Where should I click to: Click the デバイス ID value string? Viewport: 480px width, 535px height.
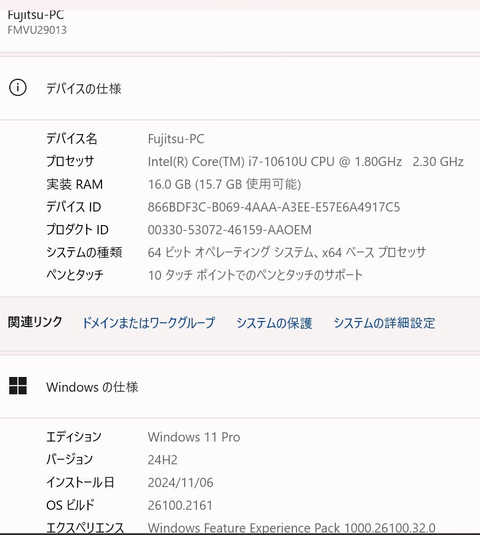coord(274,207)
